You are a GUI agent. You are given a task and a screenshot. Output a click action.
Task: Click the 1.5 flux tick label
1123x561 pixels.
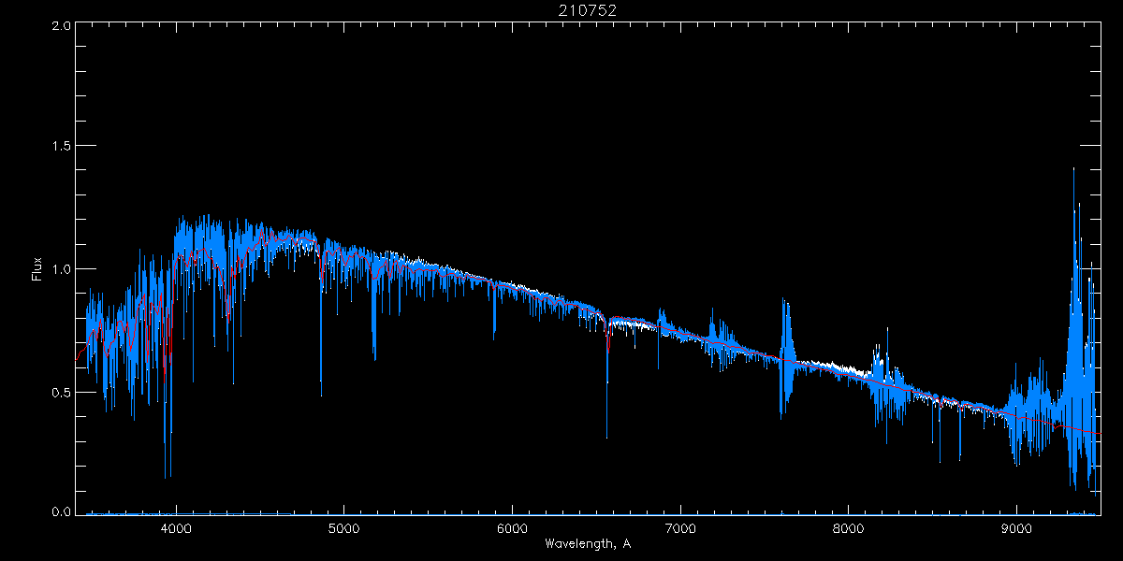click(62, 147)
